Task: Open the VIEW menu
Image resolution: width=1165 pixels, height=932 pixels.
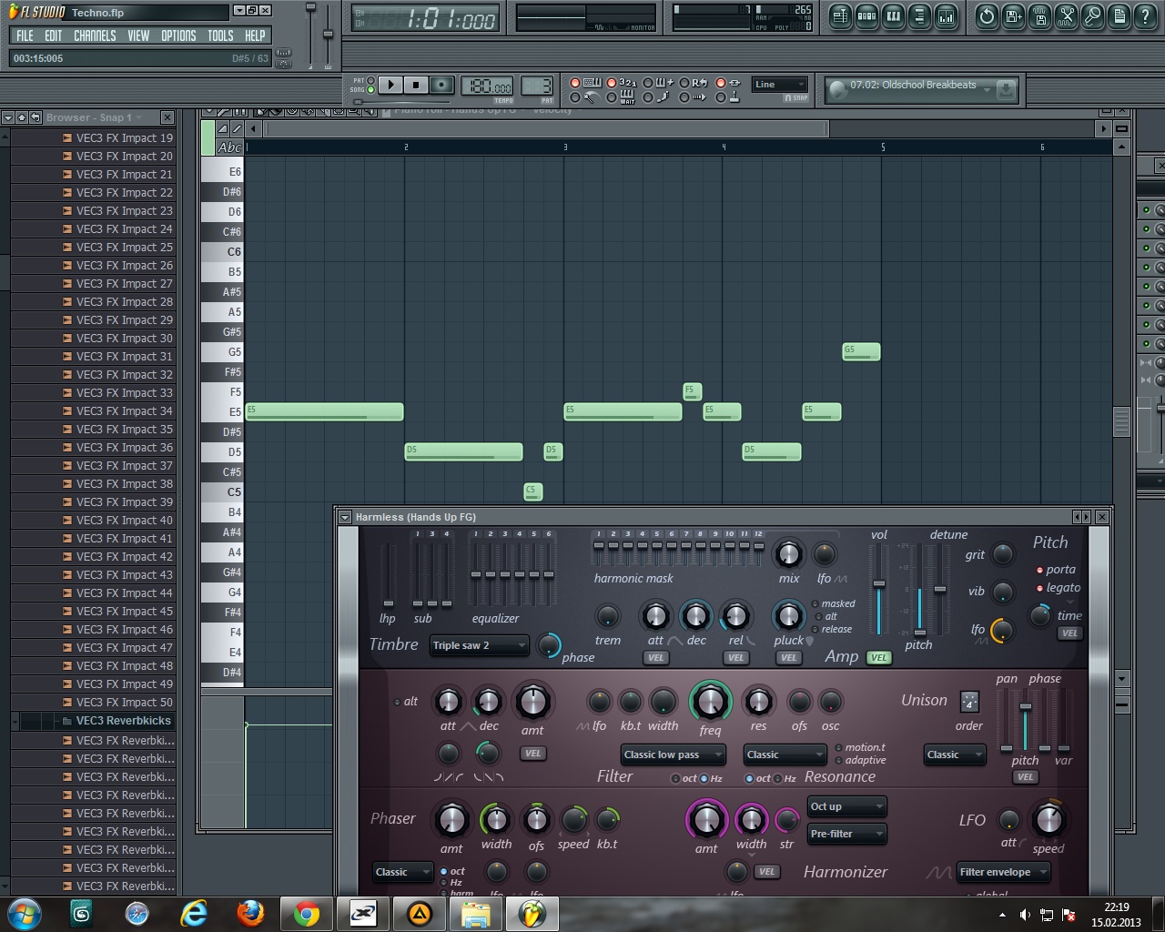Action: (x=138, y=35)
